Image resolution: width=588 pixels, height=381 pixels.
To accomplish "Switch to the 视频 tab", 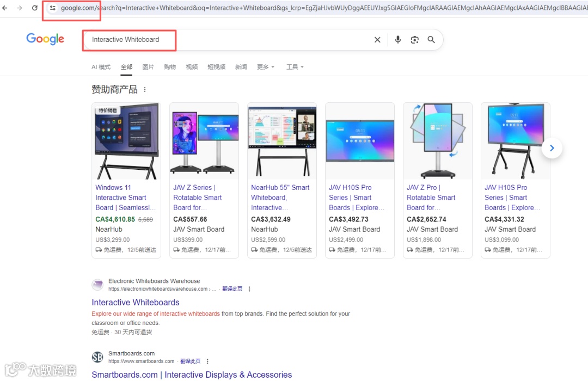I will click(192, 67).
